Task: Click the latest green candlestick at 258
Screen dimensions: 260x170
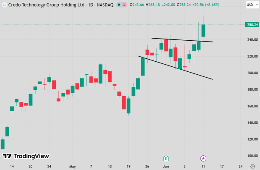Action: 203,31
